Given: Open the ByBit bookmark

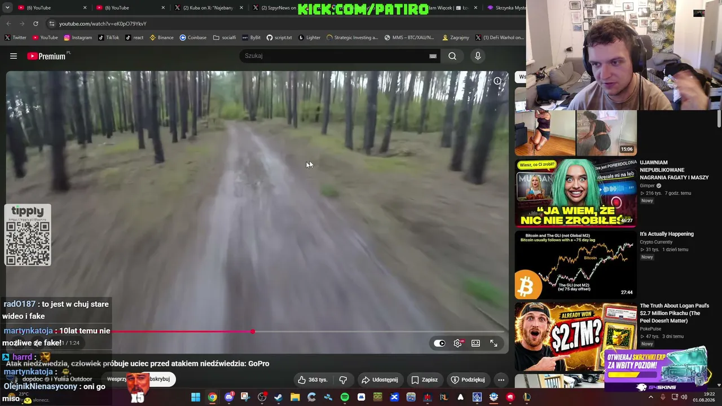Looking at the screenshot, I should tap(252, 38).
